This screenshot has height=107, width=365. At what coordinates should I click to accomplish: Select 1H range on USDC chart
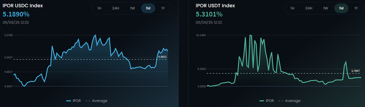click(99, 8)
